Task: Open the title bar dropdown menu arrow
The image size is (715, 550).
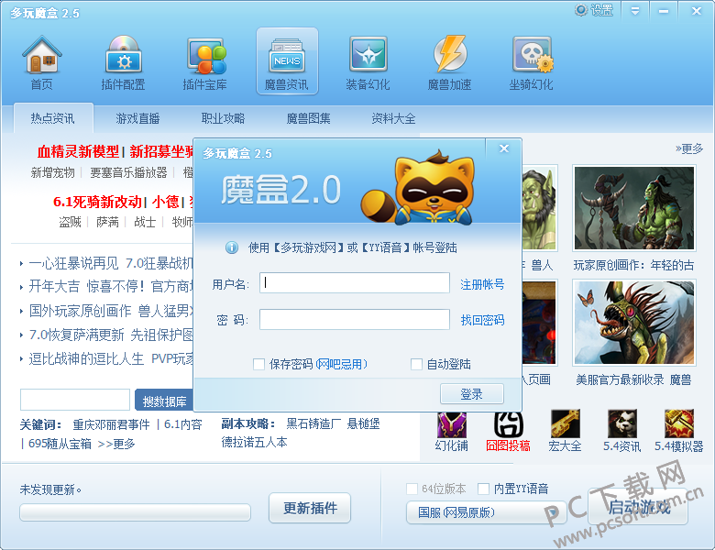Action: (x=635, y=11)
